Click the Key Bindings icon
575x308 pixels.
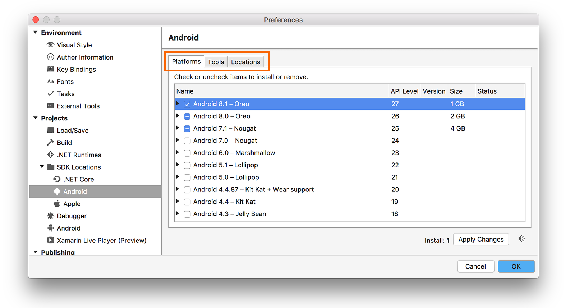51,69
